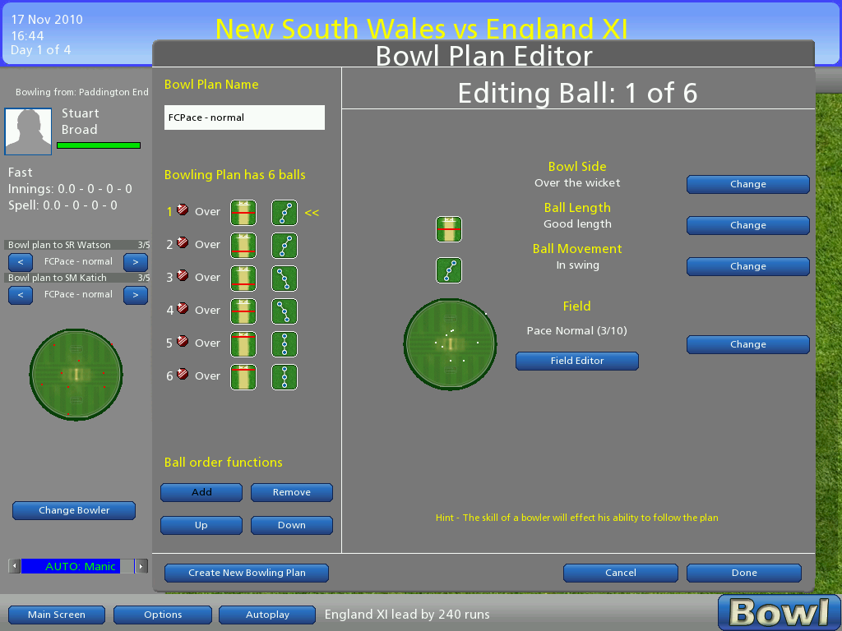Open the Options menu
842x631 pixels.
(x=163, y=615)
